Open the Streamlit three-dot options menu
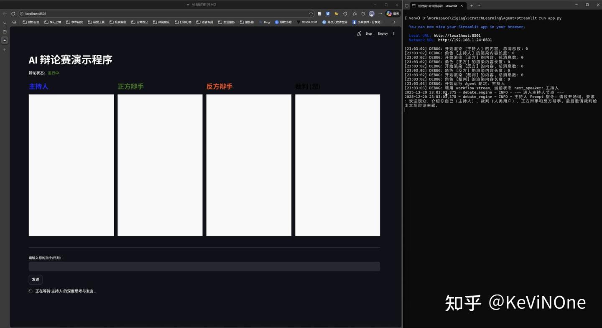The image size is (602, 328). 393,33
